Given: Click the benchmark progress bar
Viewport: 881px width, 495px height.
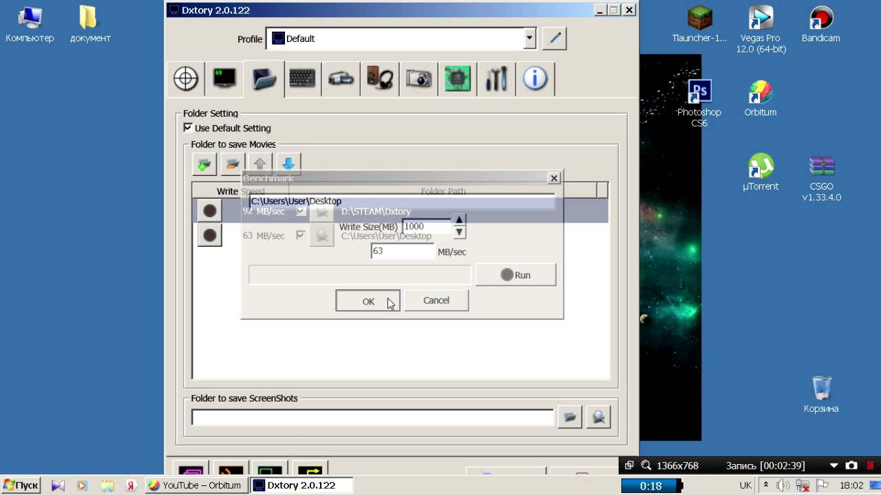Looking at the screenshot, I should coord(360,274).
